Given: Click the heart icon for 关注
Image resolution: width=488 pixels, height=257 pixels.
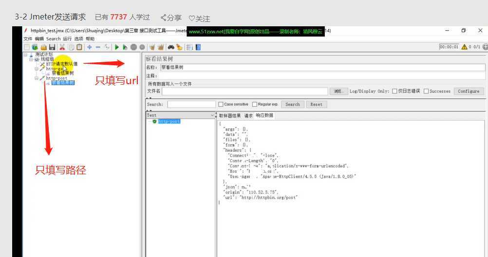Looking at the screenshot, I should [x=192, y=18].
